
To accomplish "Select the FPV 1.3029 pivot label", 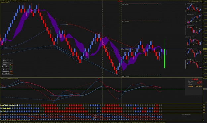I will click(125, 49).
